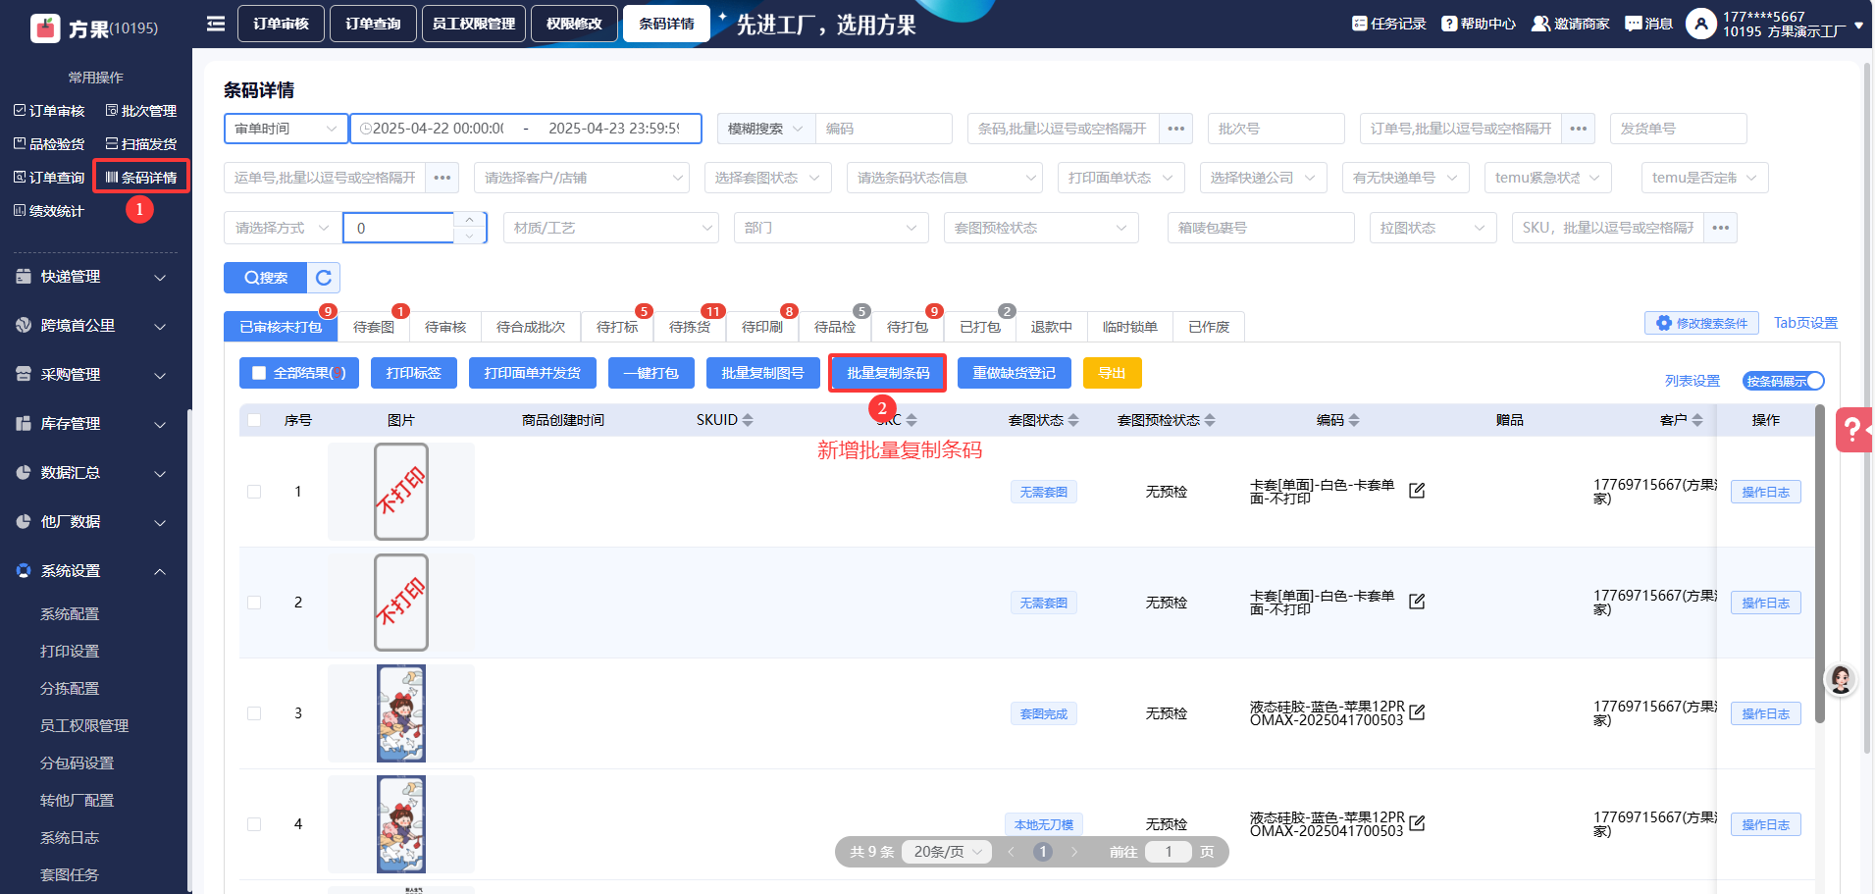Screen dimensions: 1875x894
Task: Click the 批量复制条码 button
Action: click(887, 373)
